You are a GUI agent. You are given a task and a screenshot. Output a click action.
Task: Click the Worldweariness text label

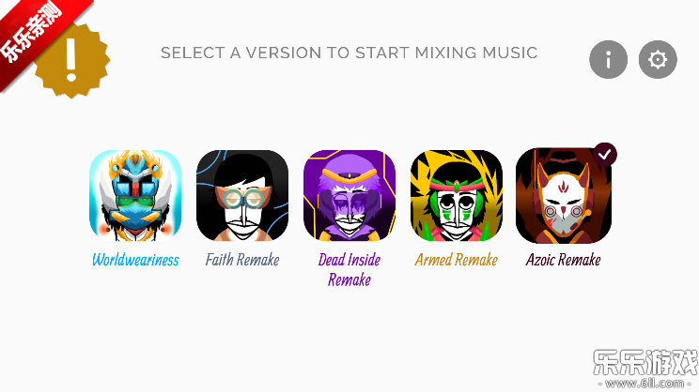[x=135, y=260]
